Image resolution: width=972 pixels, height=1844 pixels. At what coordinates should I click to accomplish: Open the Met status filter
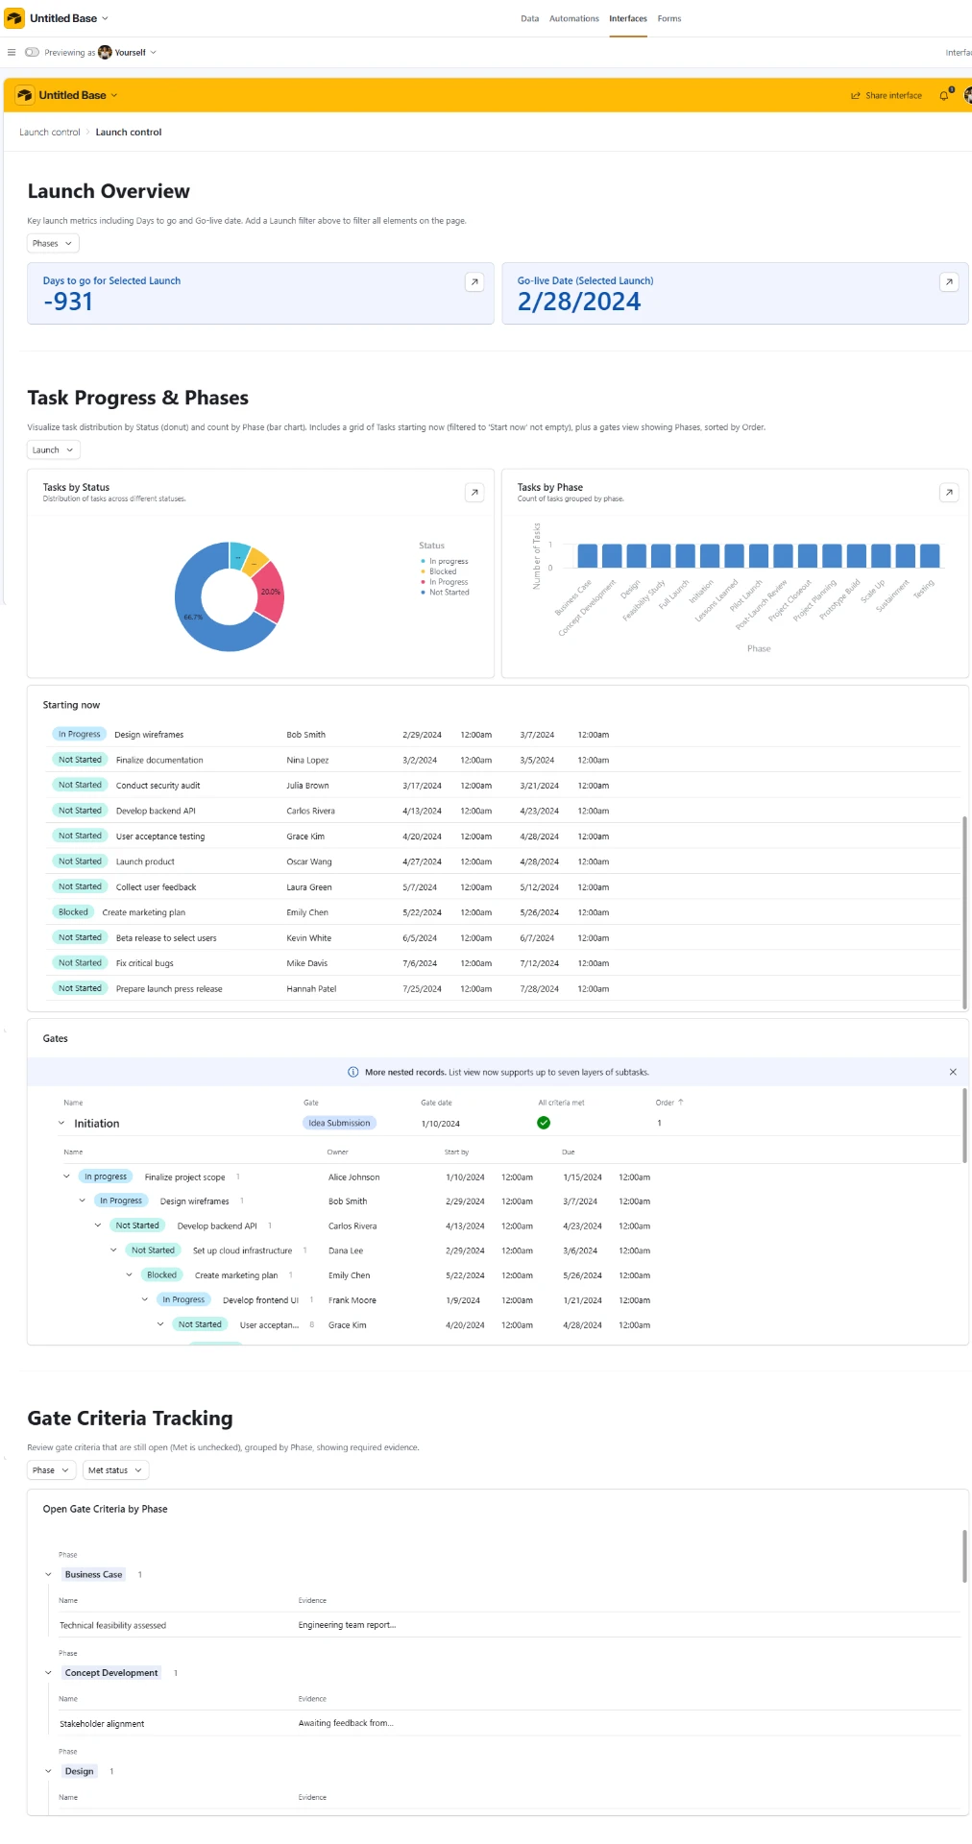[115, 1470]
